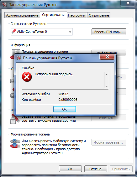The width and height of the screenshot is (137, 177).
Task: Close the error dialog with red X
Action: tap(107, 57)
